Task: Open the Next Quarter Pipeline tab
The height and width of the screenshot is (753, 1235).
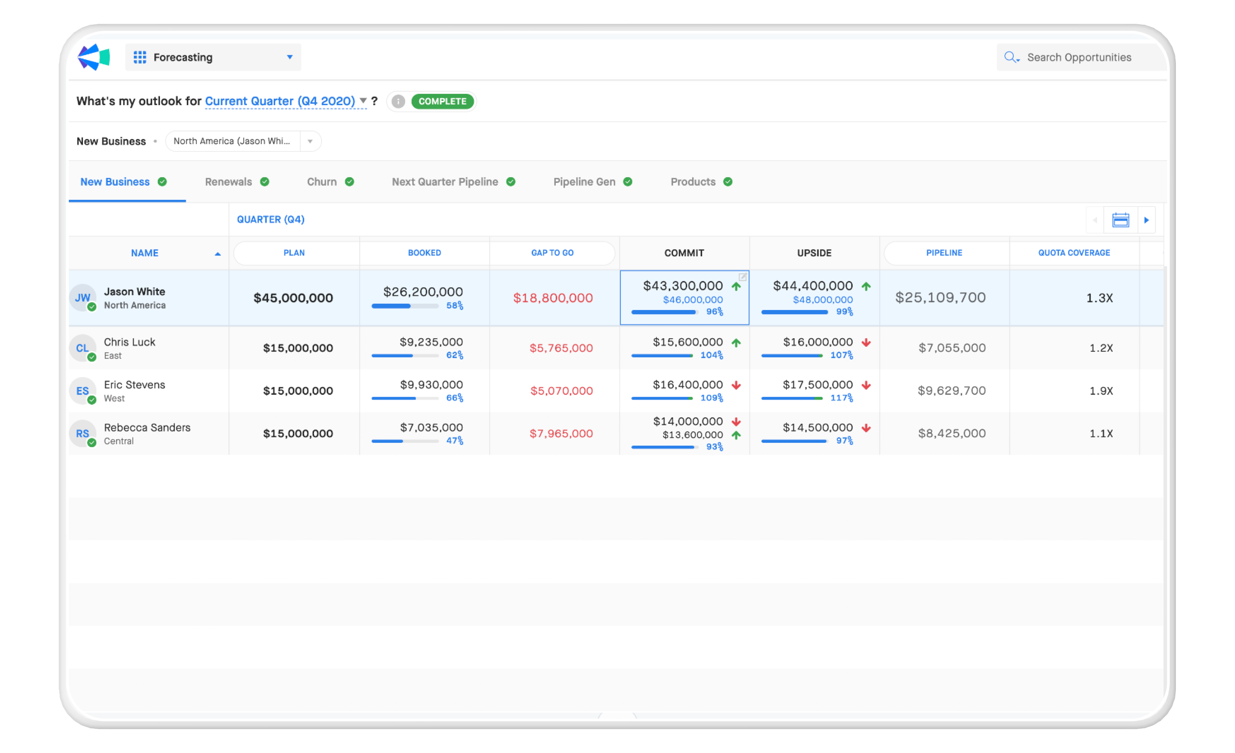Action: coord(445,182)
